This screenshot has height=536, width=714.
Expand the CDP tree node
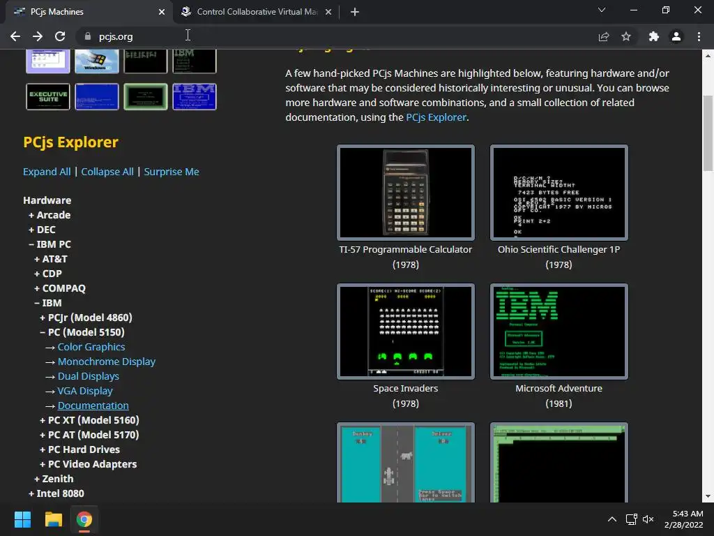48,274
